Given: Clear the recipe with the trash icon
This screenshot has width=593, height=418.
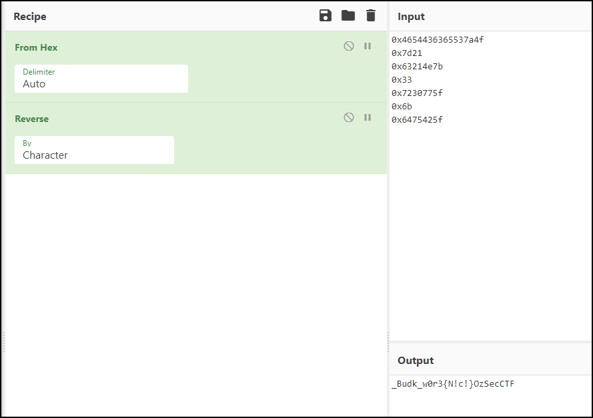Looking at the screenshot, I should click(371, 16).
